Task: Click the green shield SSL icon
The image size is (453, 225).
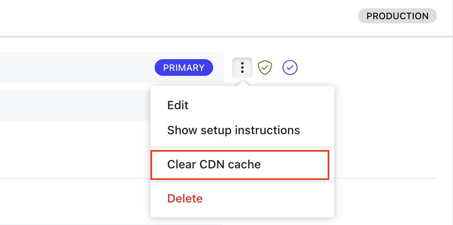Action: tap(265, 67)
